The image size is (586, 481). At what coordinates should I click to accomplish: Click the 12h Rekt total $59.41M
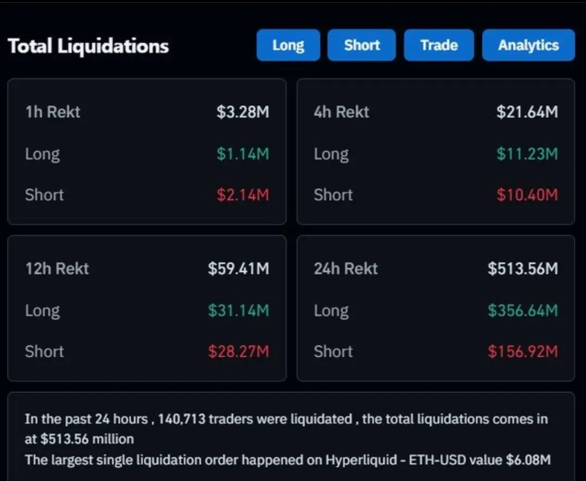click(238, 269)
